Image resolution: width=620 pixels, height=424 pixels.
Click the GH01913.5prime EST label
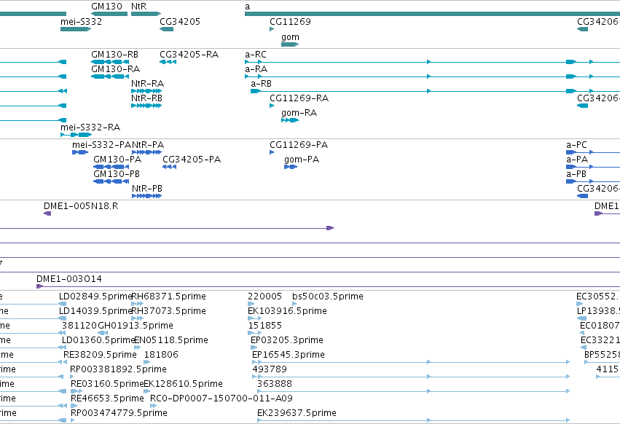click(x=136, y=326)
